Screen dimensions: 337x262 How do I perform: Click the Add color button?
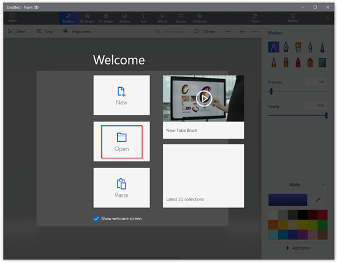(298, 248)
